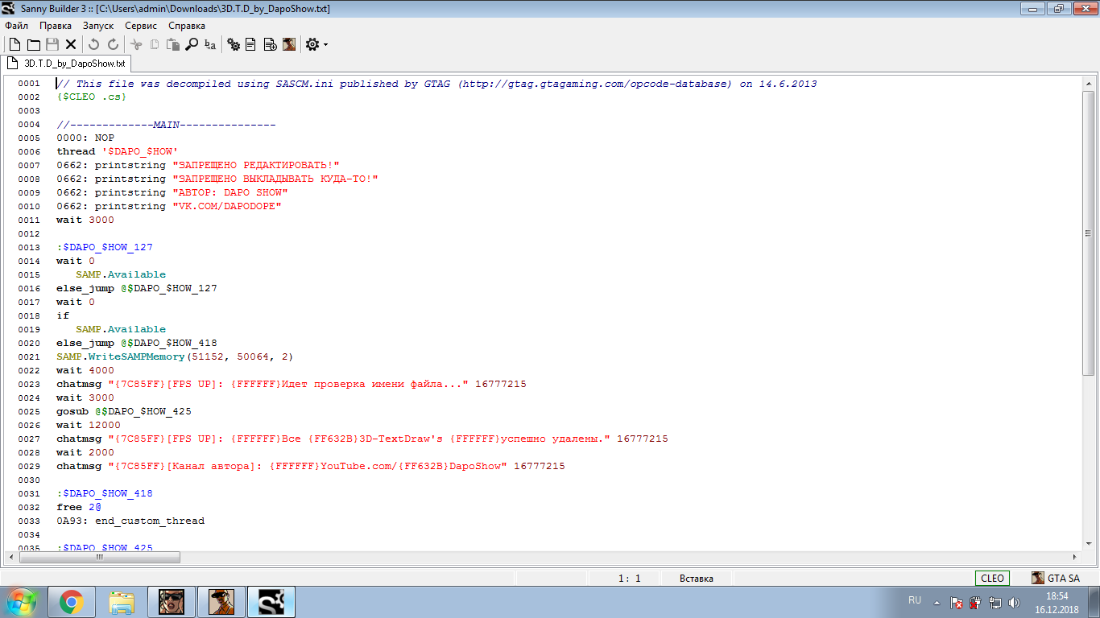Close the current file with X icon
The image size is (1100, 618).
71,44
